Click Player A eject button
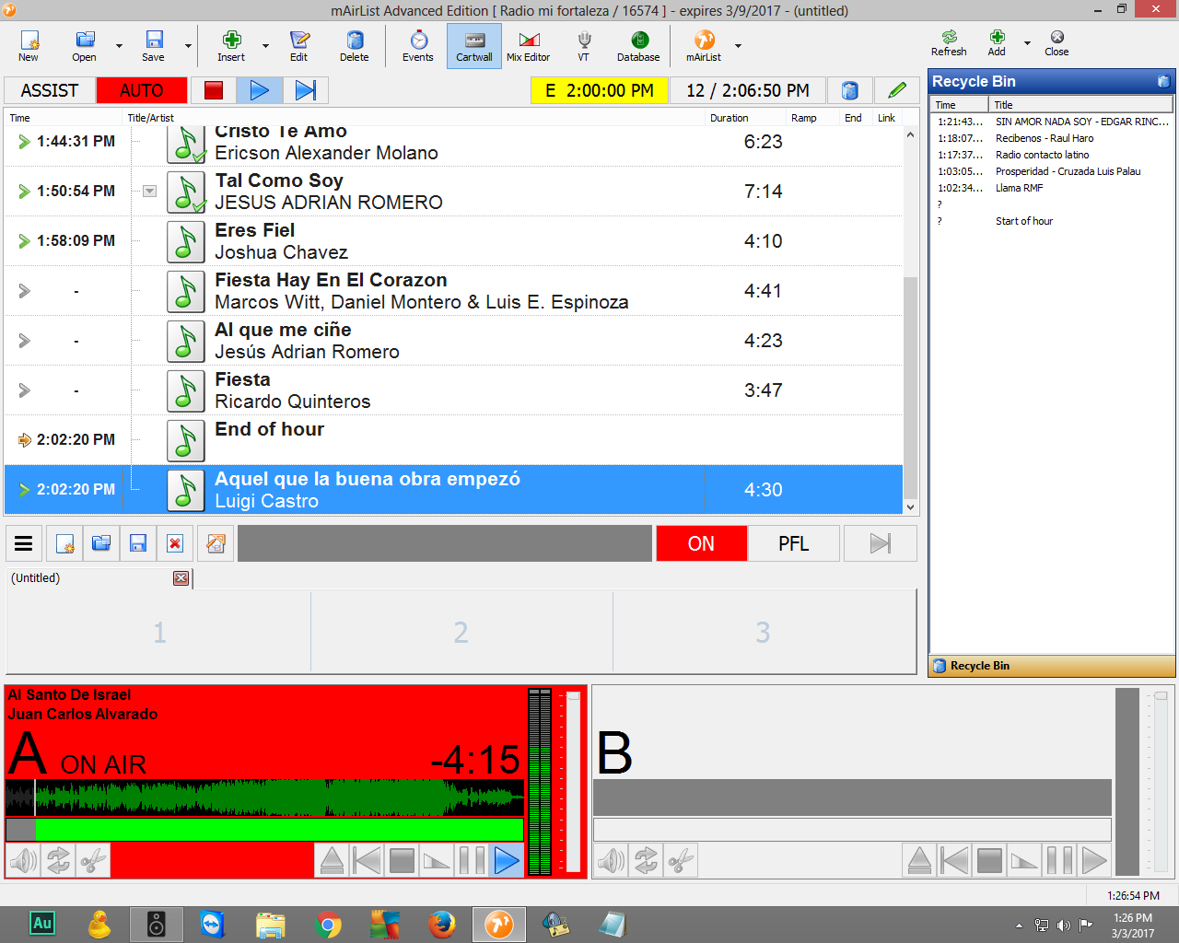 332,861
